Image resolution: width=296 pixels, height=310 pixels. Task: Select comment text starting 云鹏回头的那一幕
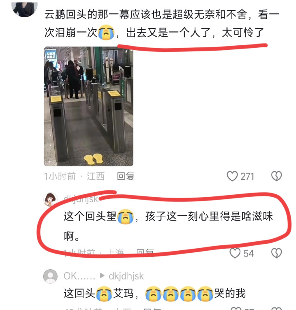click(x=162, y=23)
